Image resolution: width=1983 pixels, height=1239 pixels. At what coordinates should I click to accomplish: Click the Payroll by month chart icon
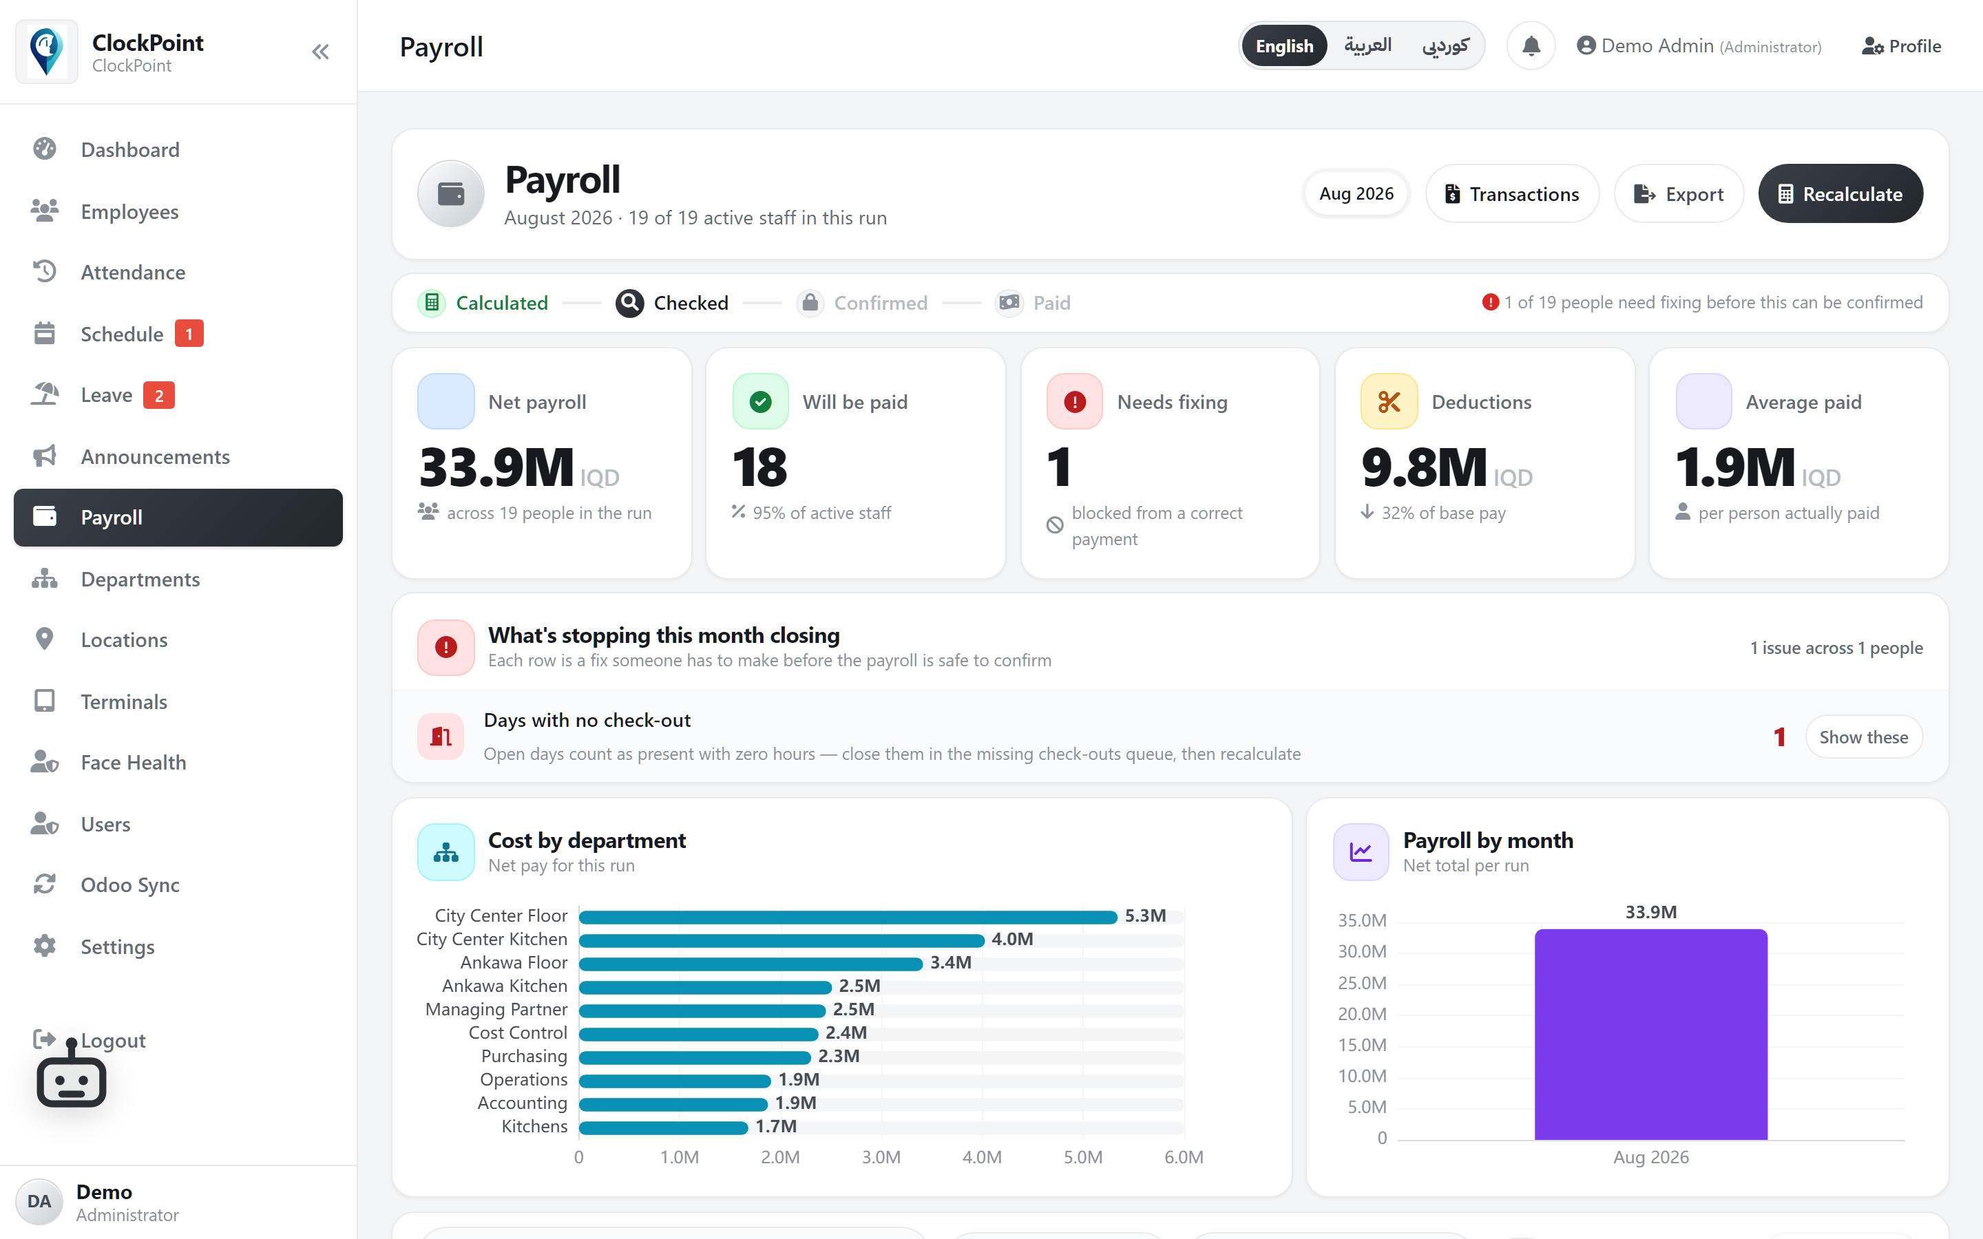pyautogui.click(x=1361, y=852)
